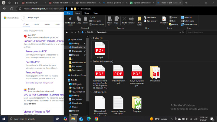Click Edit in the Open group

click(x=172, y=21)
